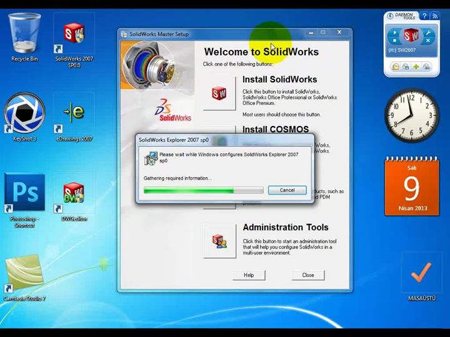Click the green plus add-drive icon
Image resolution: width=450 pixels, height=337 pixels.
pyautogui.click(x=416, y=67)
